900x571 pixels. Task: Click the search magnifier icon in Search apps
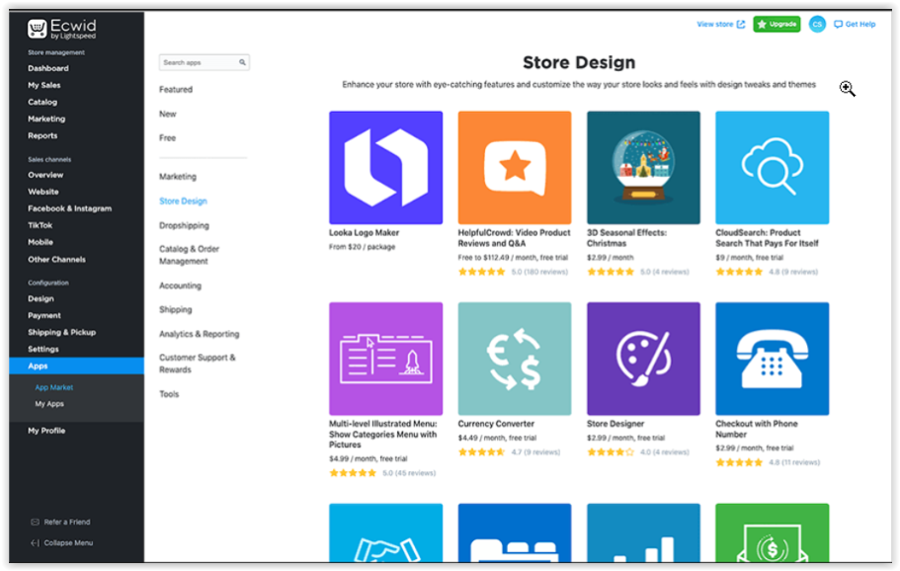click(x=242, y=62)
